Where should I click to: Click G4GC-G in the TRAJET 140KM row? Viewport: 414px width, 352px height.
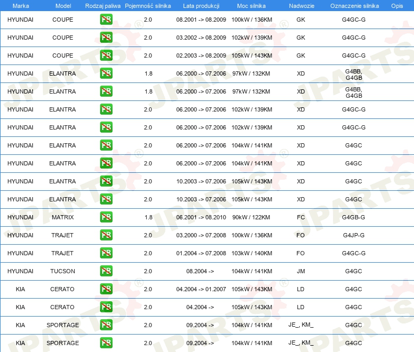coord(354,253)
